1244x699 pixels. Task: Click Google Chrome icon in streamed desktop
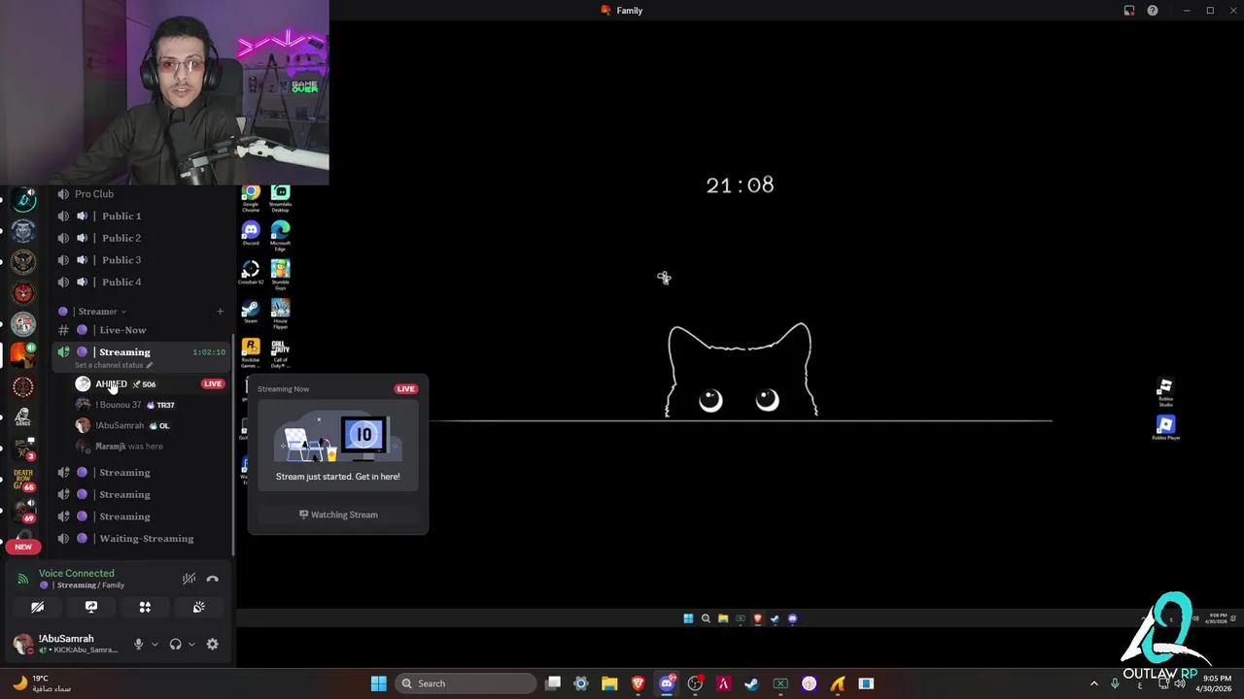[251, 198]
